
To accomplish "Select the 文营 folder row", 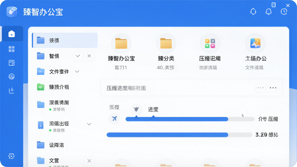I will tap(65, 161).
